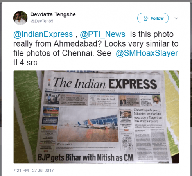The image size is (192, 176).
Task: Open Devdatta Tengshe display name
Action: pos(53,14)
